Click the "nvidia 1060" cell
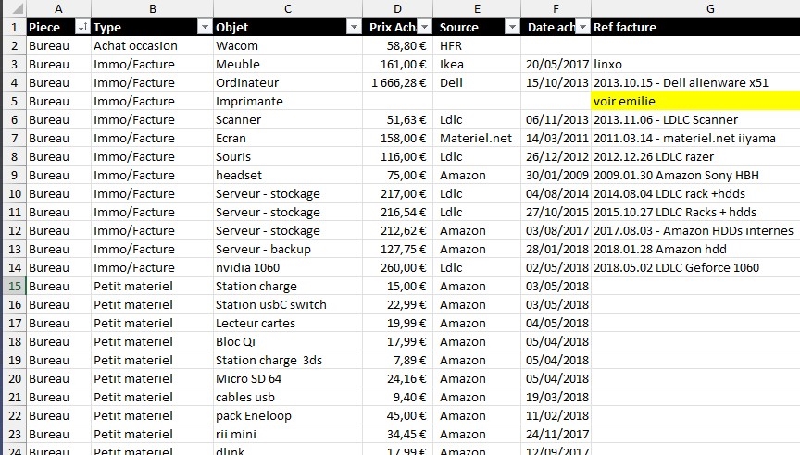This screenshot has width=800, height=455. click(287, 267)
